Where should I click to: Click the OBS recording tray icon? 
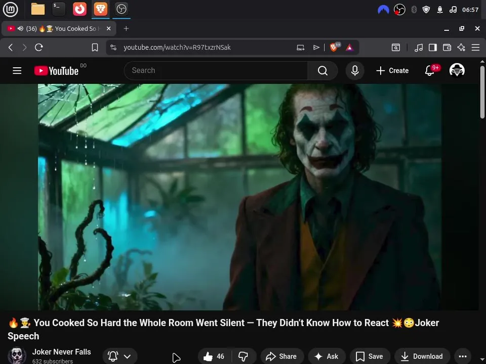click(x=399, y=10)
